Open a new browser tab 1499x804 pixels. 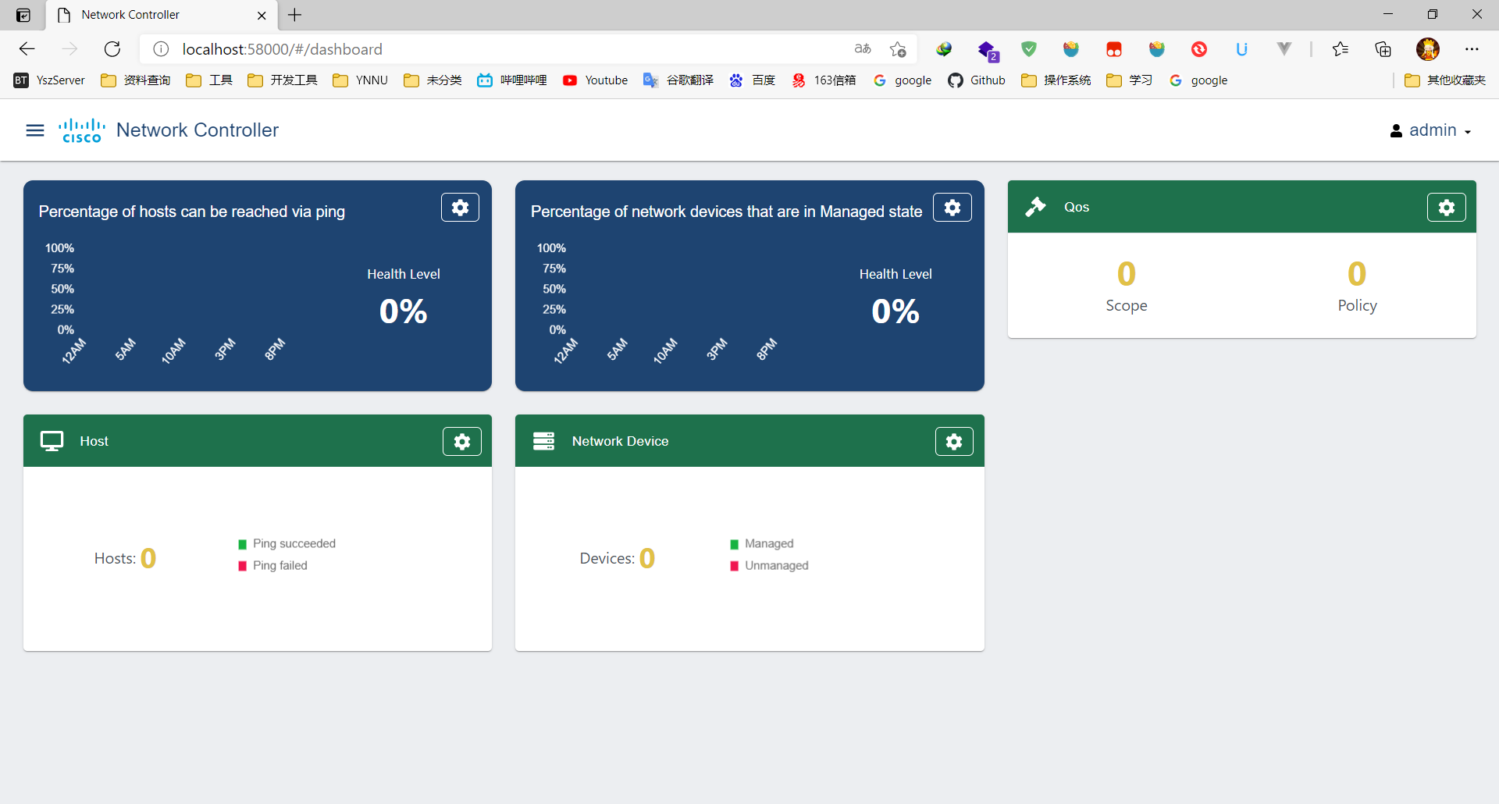295,15
